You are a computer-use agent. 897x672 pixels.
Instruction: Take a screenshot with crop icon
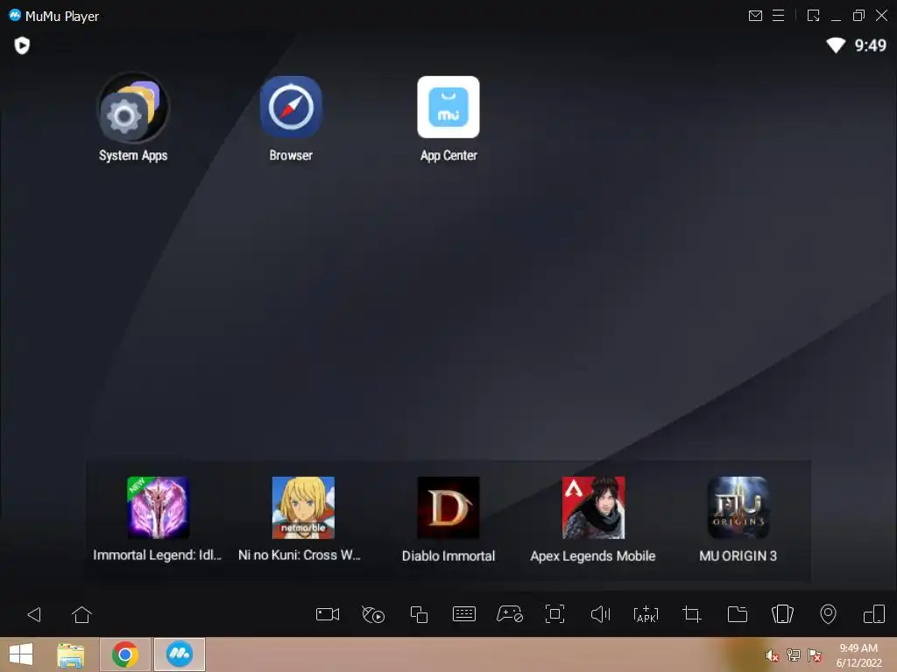click(x=692, y=614)
